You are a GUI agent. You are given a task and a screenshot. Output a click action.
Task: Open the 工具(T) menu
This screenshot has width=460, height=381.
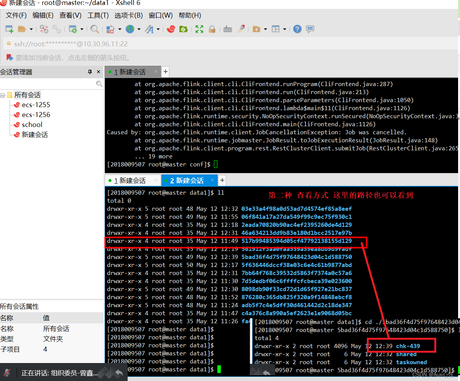pos(97,15)
